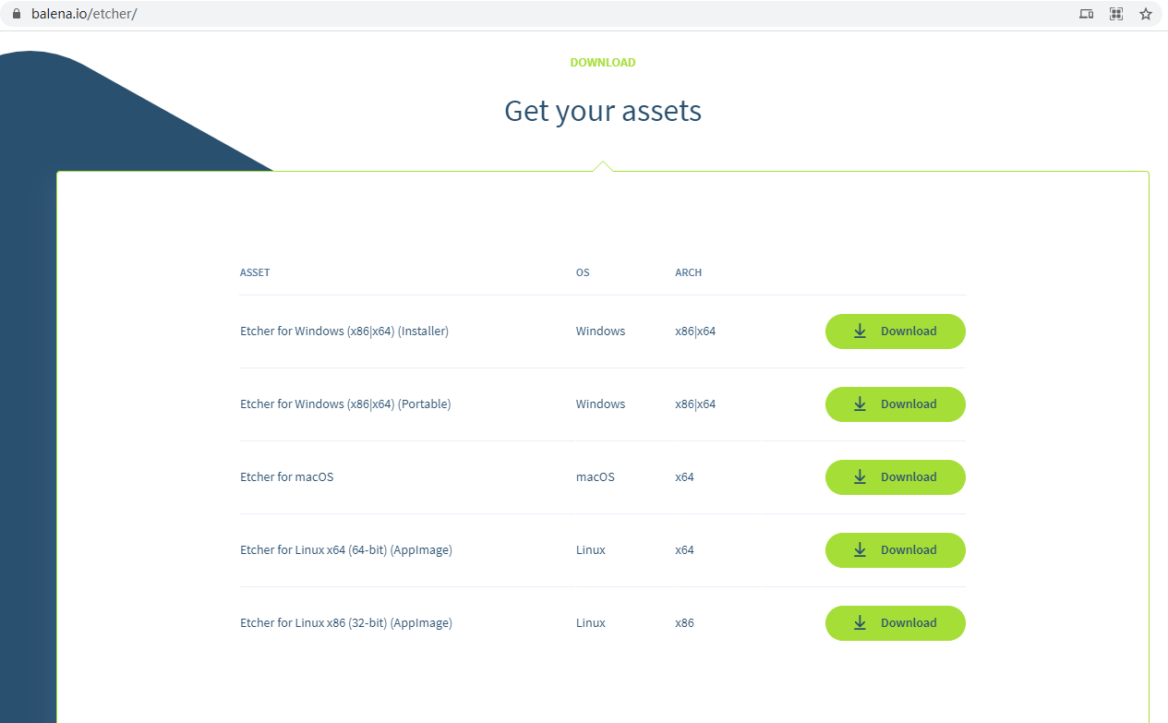Select 'Etcher for Windows (x86|x64) (Portable)' text

click(x=345, y=404)
